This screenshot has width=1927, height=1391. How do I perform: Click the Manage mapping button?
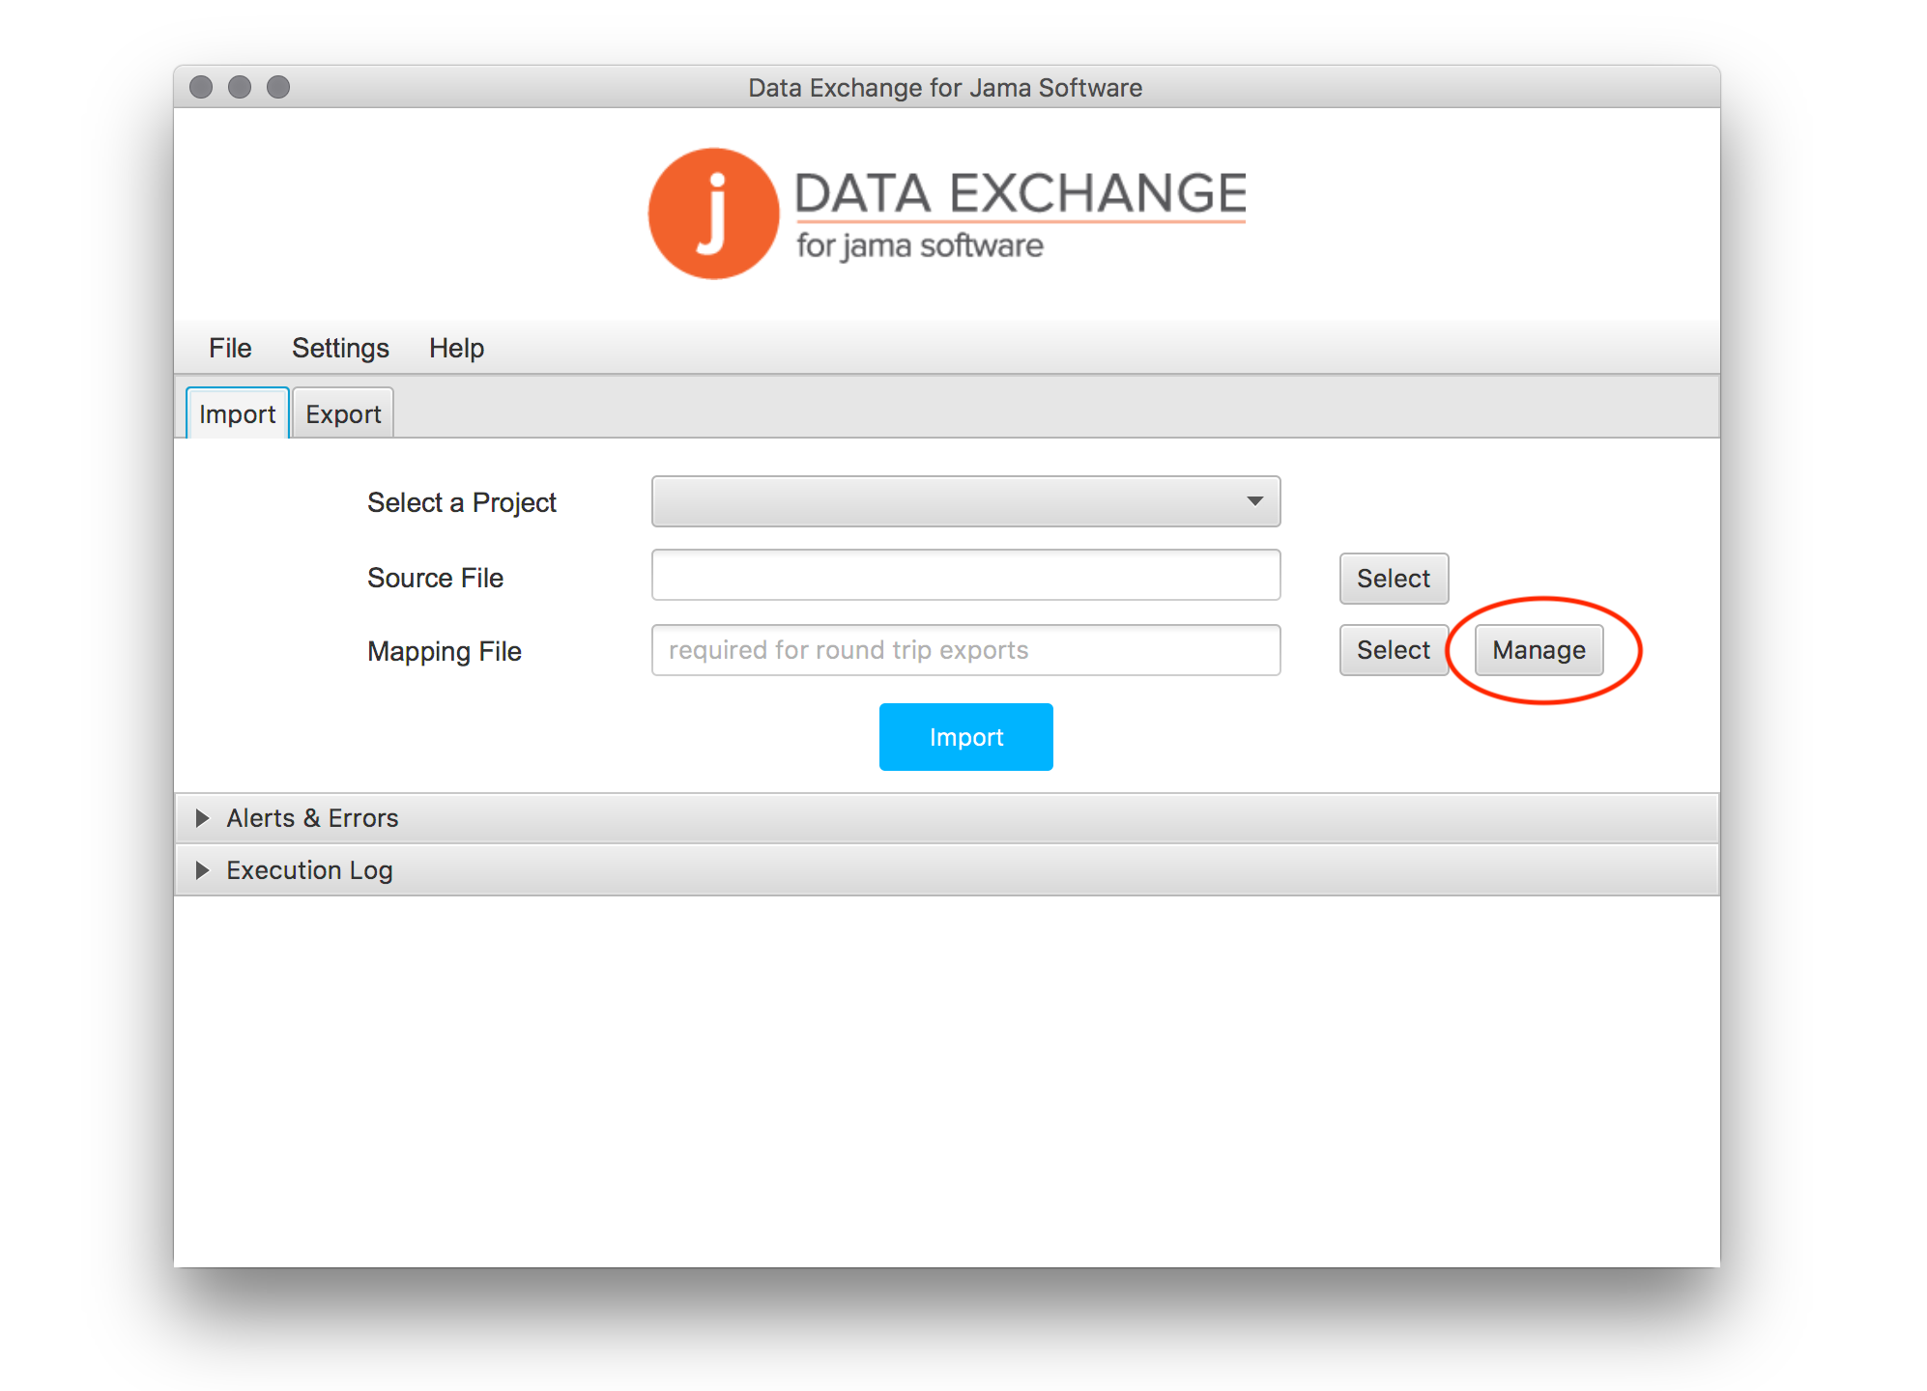pos(1539,650)
